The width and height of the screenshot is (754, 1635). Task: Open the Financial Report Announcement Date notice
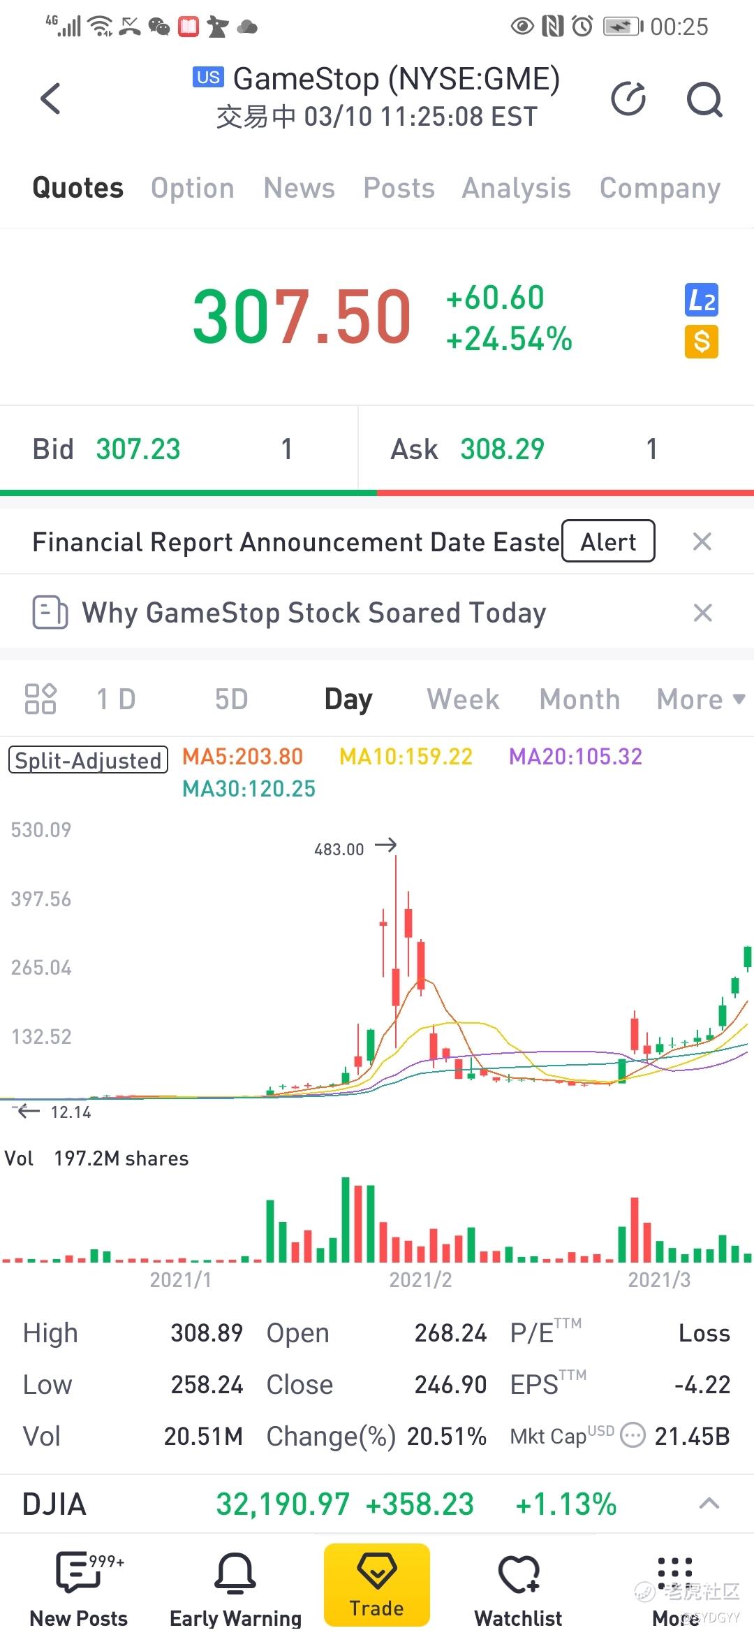(296, 542)
